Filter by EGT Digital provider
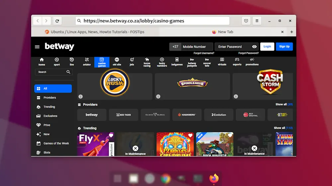The height and width of the screenshot is (186, 332). click(x=250, y=115)
